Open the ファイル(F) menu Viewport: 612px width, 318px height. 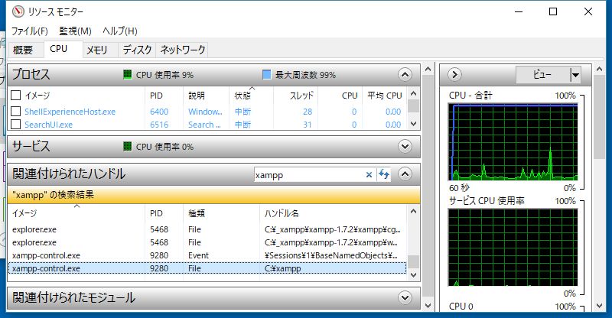point(30,31)
